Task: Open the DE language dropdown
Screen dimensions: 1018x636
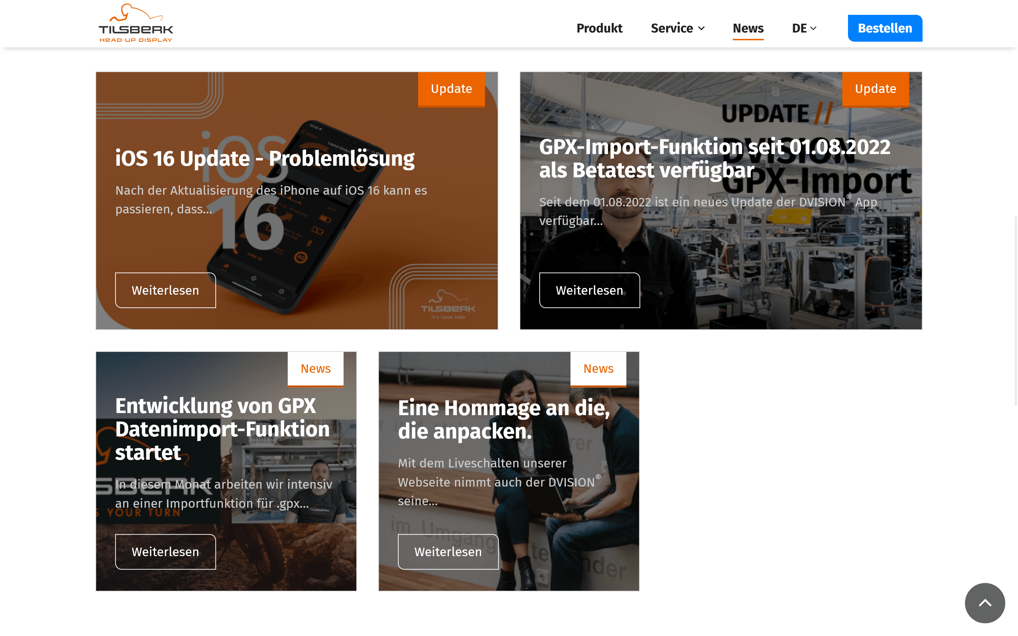Action: pyautogui.click(x=804, y=28)
